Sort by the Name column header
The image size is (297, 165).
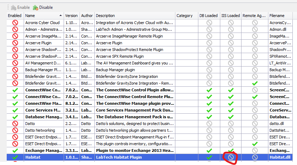[x=42, y=16]
